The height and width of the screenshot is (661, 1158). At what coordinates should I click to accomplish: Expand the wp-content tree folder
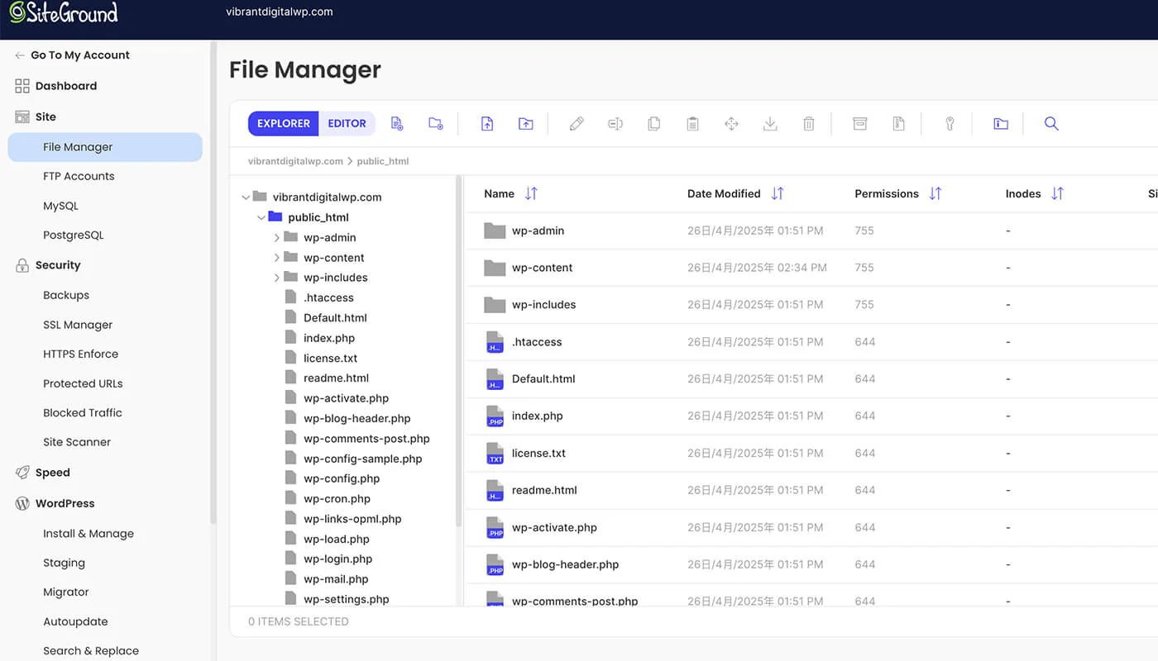tap(277, 258)
